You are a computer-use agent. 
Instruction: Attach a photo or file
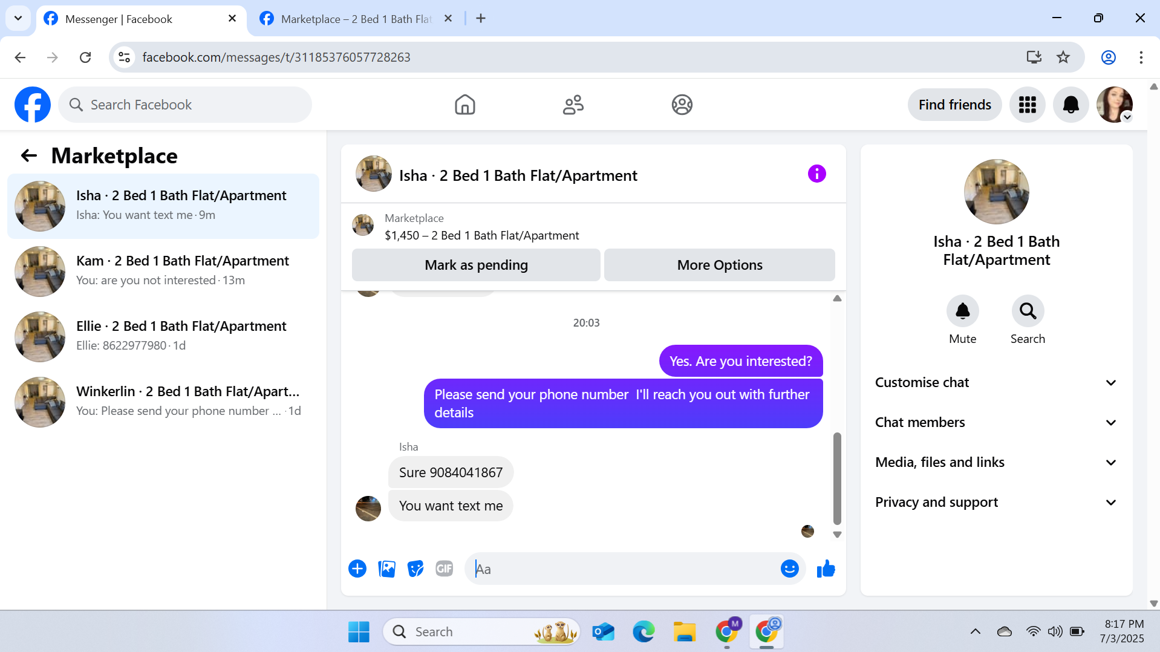tap(386, 569)
